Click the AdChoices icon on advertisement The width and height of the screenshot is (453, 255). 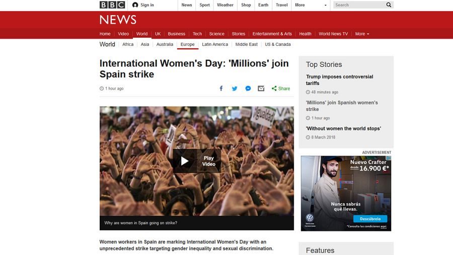pyautogui.click(x=389, y=158)
